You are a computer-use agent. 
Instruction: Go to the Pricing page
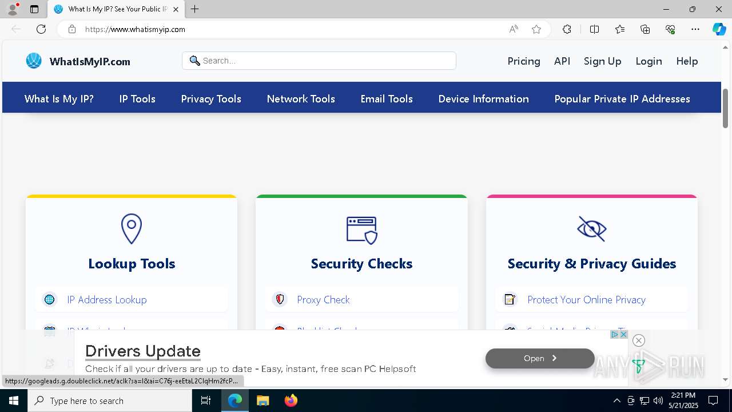524,61
